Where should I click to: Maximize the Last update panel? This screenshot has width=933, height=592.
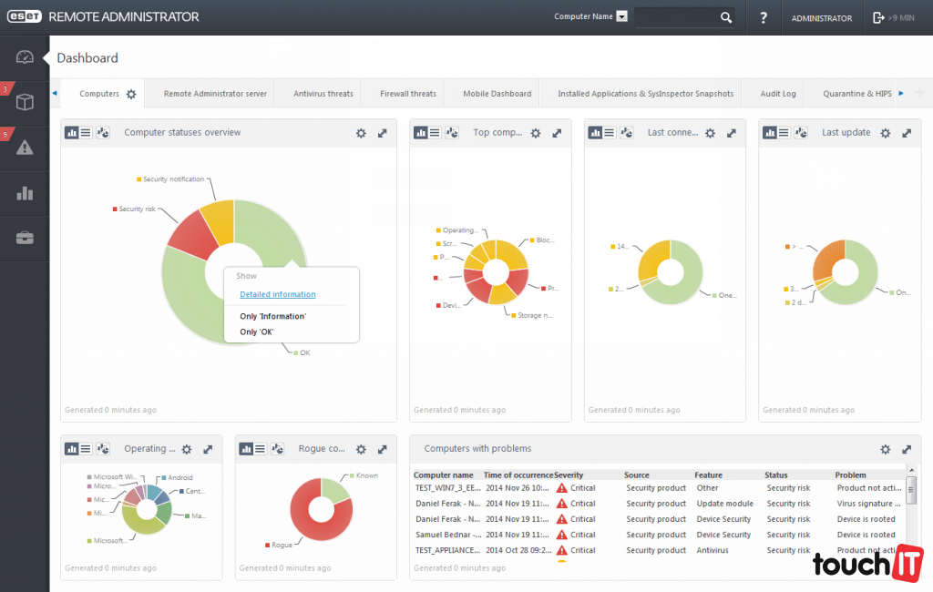(907, 133)
